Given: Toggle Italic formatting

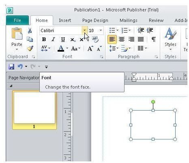Looking at the screenshot, I should tap(54, 39).
